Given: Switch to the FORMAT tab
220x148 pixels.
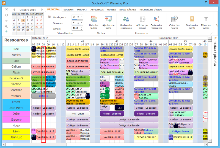Looking at the screenshot, I should [82, 10].
